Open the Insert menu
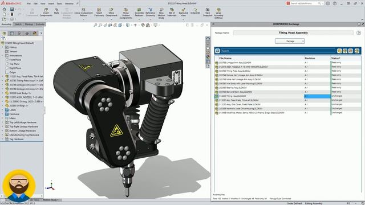 pyautogui.click(x=51, y=3)
